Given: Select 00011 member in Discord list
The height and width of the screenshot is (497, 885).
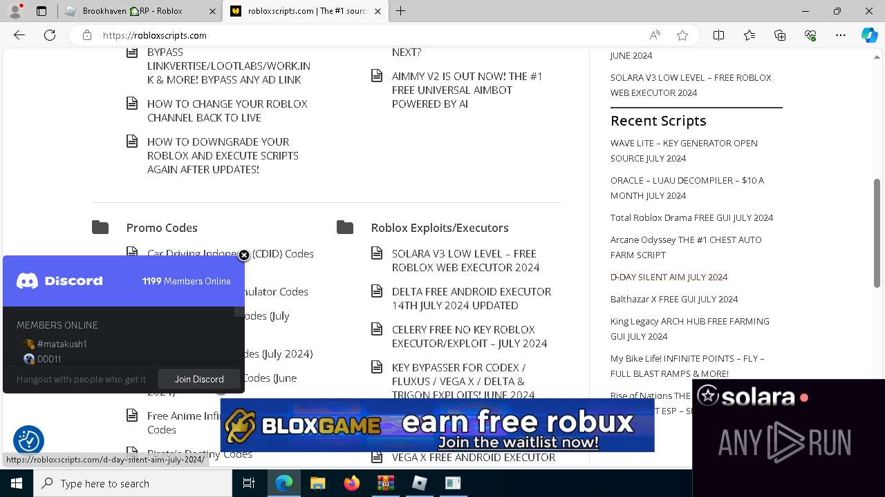Looking at the screenshot, I should pyautogui.click(x=42, y=359).
